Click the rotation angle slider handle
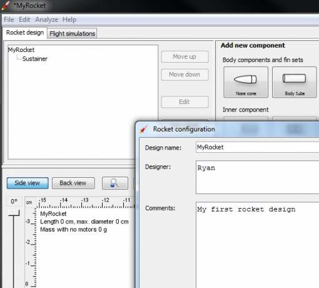 (14, 213)
